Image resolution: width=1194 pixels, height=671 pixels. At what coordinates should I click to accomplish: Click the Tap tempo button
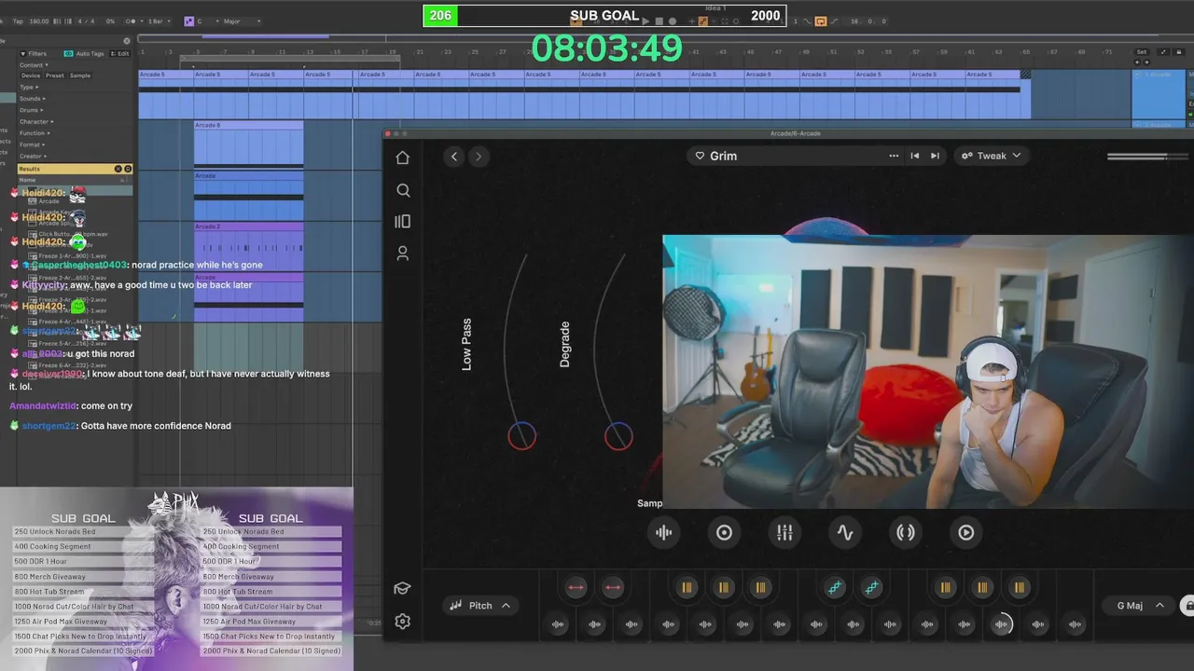click(x=19, y=21)
